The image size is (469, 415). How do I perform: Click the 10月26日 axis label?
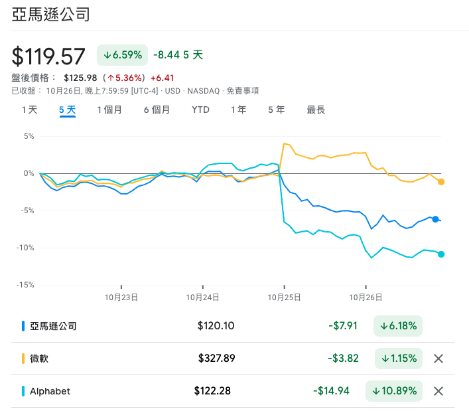(366, 297)
